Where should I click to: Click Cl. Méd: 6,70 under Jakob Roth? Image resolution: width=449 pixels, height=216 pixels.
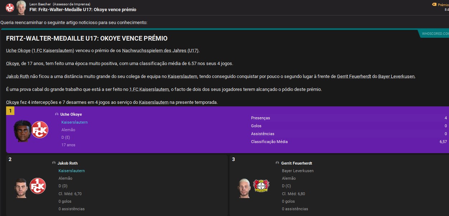tap(70, 194)
